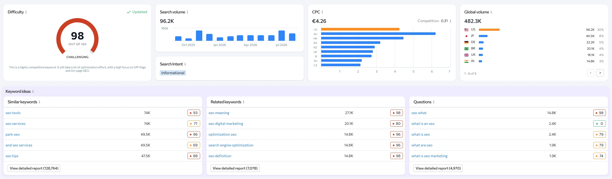
Task: Click difficulty badge 80 for seo digital marketing
Action: pyautogui.click(x=397, y=124)
